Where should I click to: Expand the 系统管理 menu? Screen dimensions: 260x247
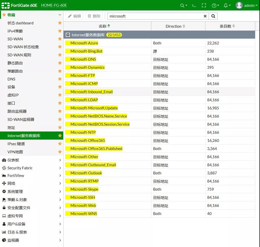click(31, 191)
